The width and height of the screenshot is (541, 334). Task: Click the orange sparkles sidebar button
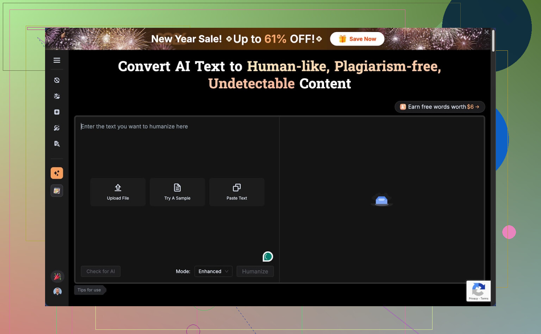point(57,173)
